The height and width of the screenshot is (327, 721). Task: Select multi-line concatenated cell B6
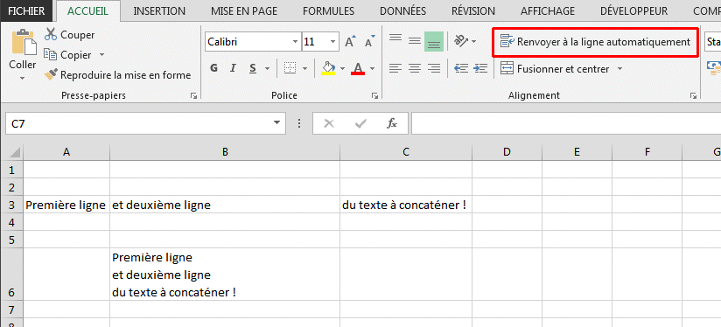pos(225,275)
